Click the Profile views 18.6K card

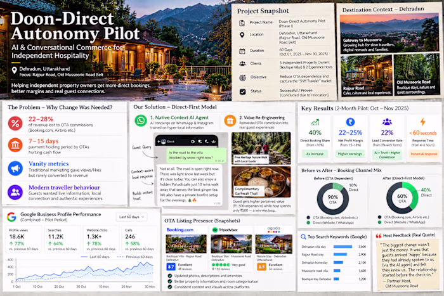[24, 239]
